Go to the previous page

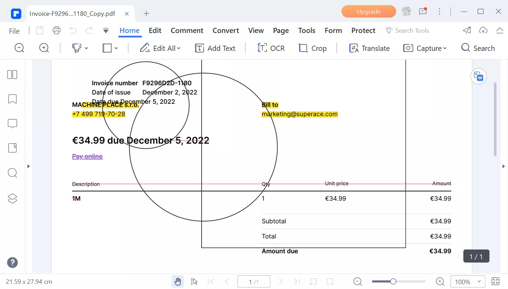pos(227,281)
